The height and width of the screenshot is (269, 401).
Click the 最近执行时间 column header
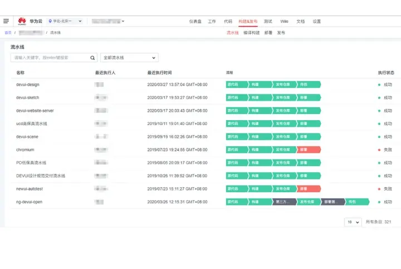(160, 73)
